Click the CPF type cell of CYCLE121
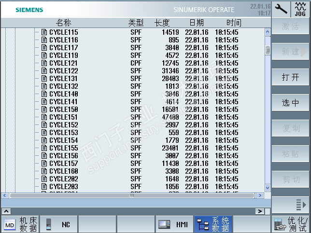The image size is (311, 233). [136, 63]
